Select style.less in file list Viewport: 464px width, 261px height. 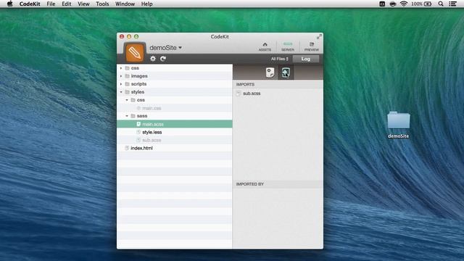175,132
